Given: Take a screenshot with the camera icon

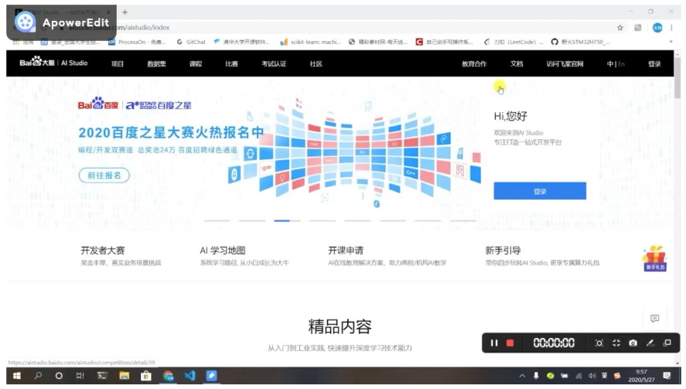Looking at the screenshot, I should tap(633, 343).
